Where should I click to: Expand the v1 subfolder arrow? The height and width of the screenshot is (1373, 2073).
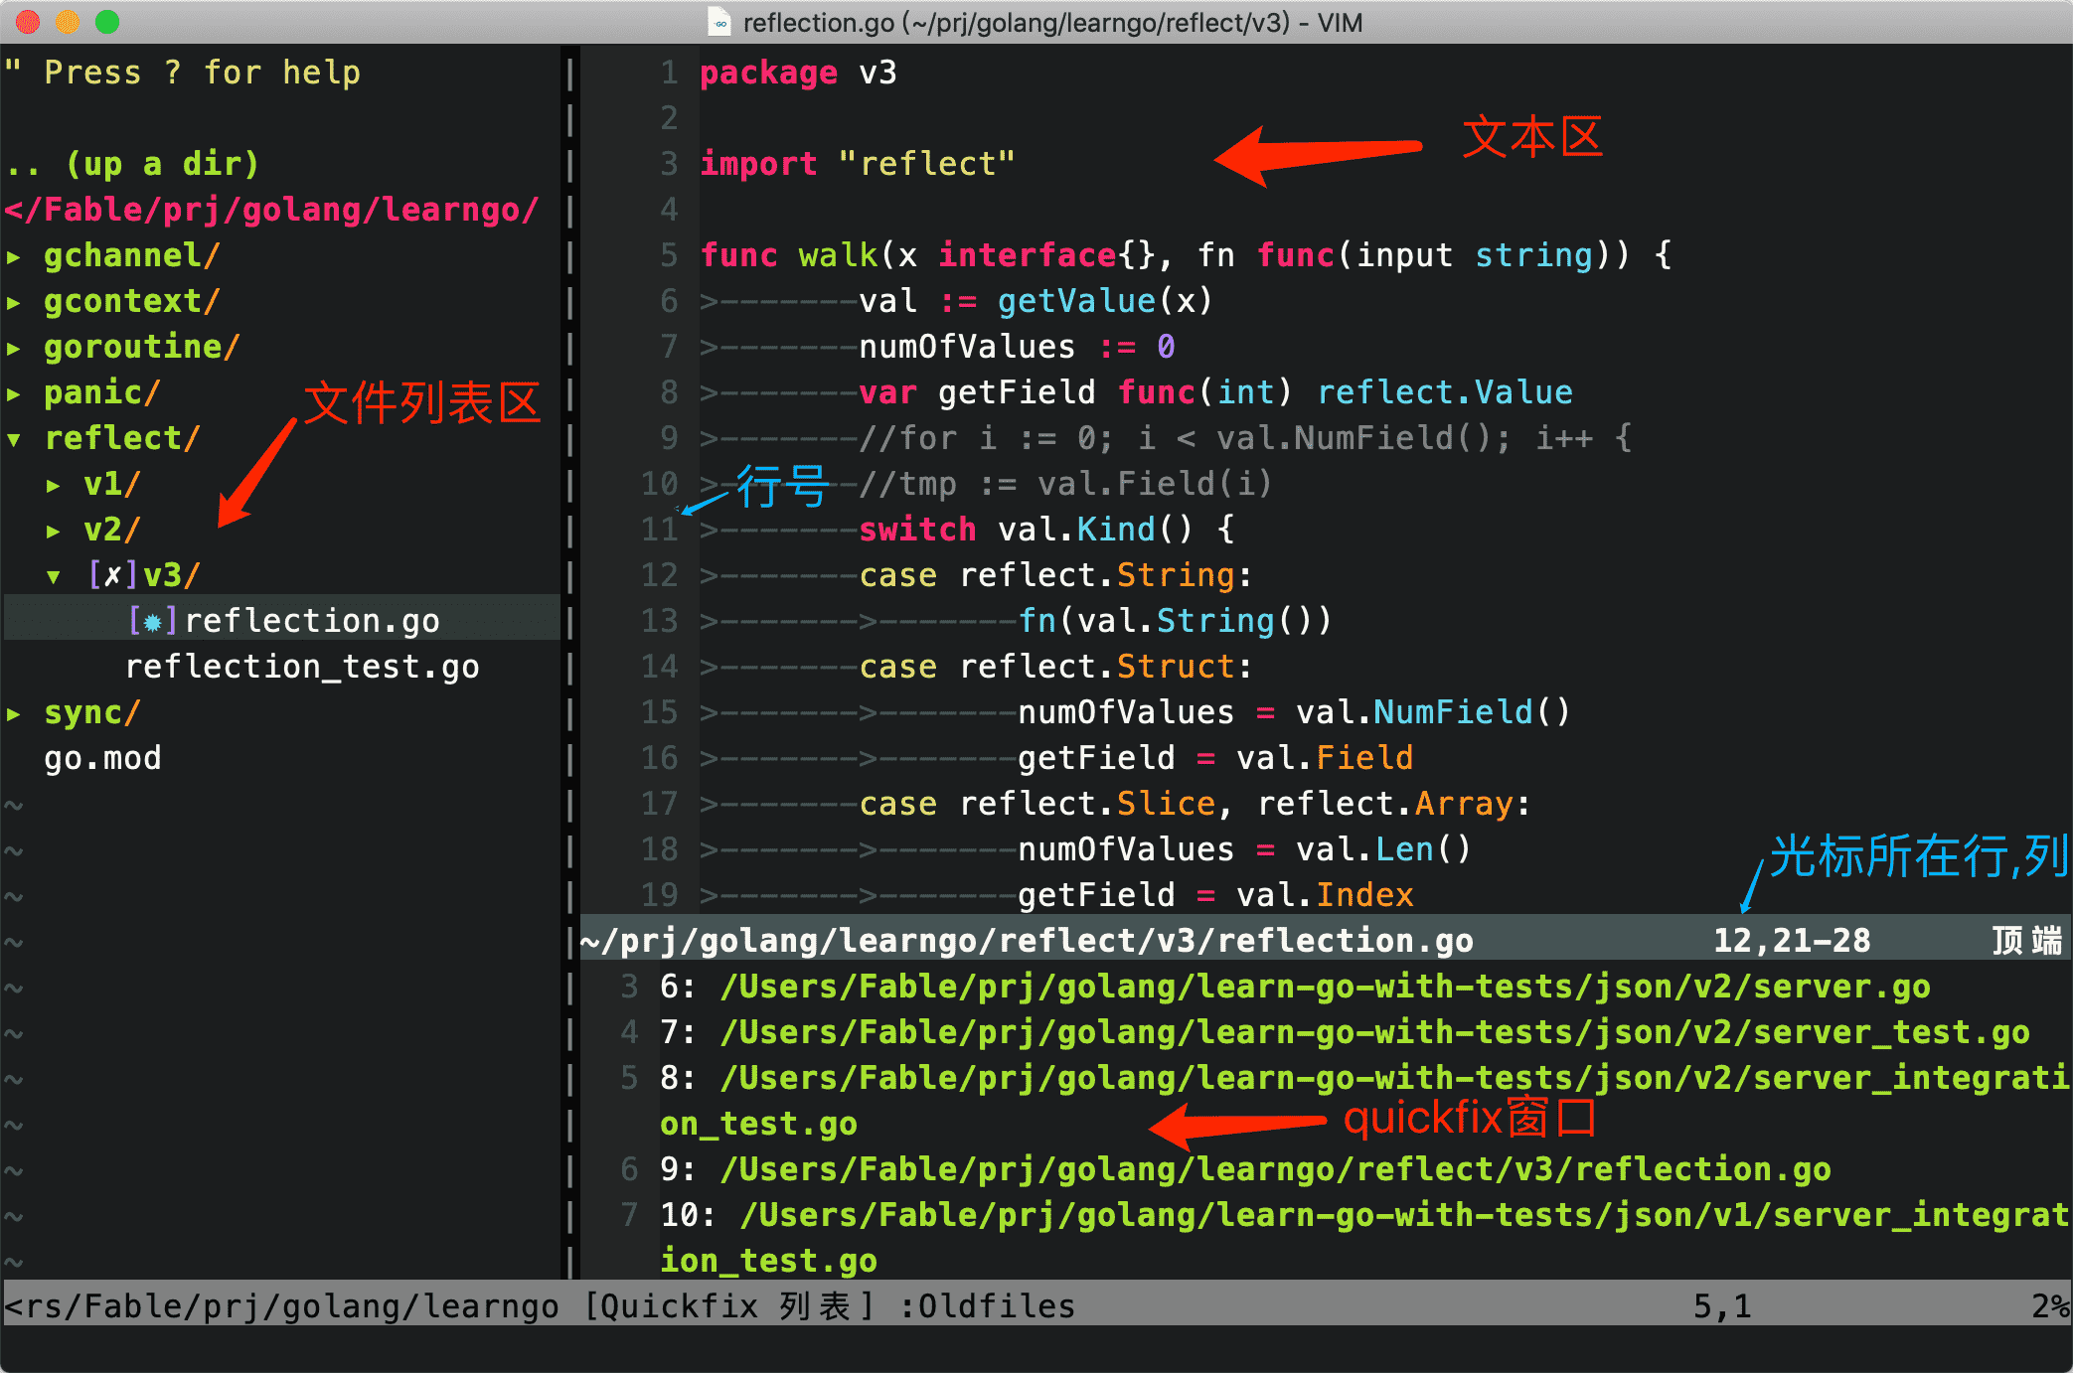coord(54,486)
